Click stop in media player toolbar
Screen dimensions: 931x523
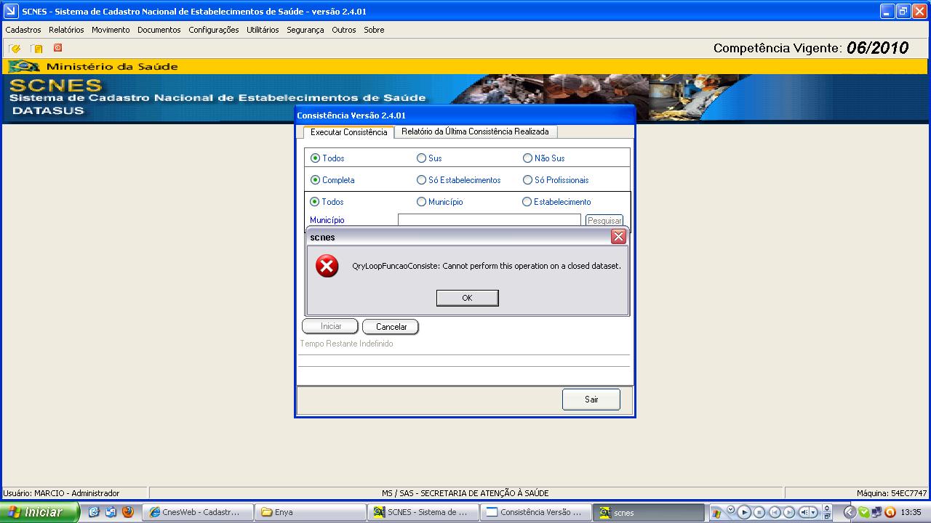759,512
